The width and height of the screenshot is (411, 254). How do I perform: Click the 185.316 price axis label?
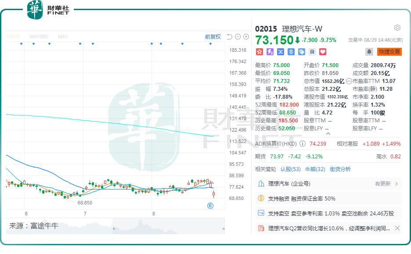238,50
